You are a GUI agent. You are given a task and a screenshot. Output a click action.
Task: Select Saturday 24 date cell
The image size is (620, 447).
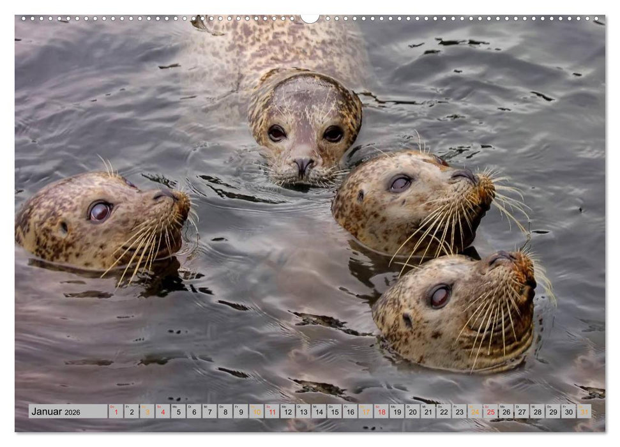coord(475,412)
